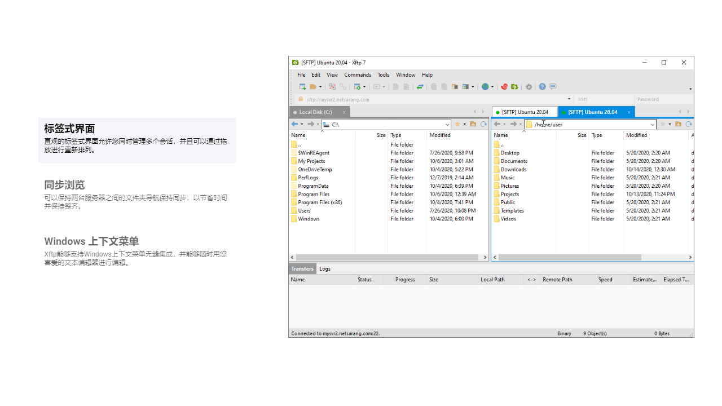Navigate to parent directory in remote pane

click(x=678, y=124)
